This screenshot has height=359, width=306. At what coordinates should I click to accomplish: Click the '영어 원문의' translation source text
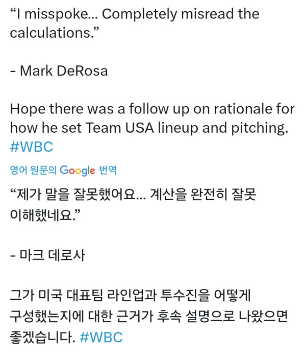coord(33,170)
